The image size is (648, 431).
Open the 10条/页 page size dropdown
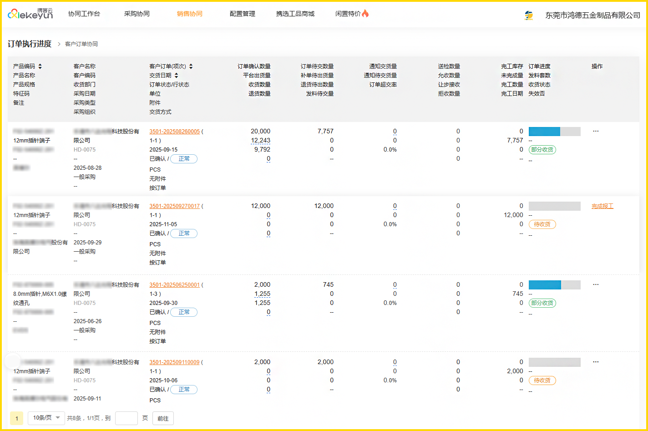[46, 418]
